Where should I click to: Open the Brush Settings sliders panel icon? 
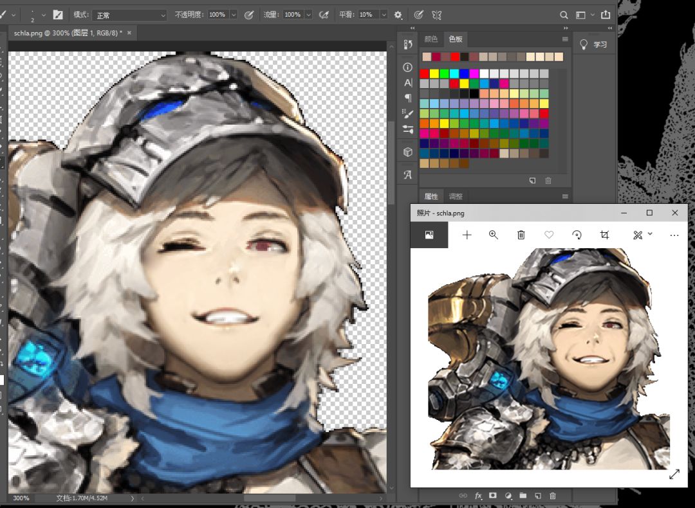[408, 129]
